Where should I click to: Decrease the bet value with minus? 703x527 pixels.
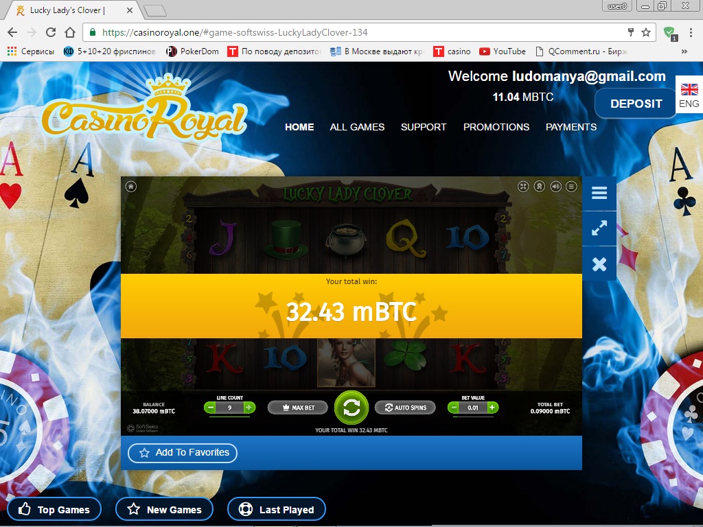453,408
